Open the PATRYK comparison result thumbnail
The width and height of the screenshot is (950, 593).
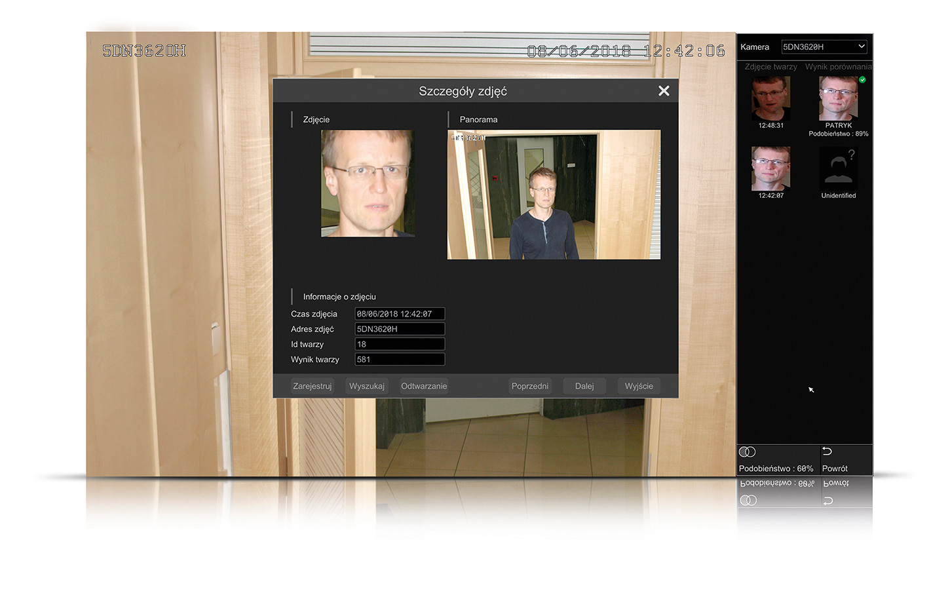(x=839, y=98)
